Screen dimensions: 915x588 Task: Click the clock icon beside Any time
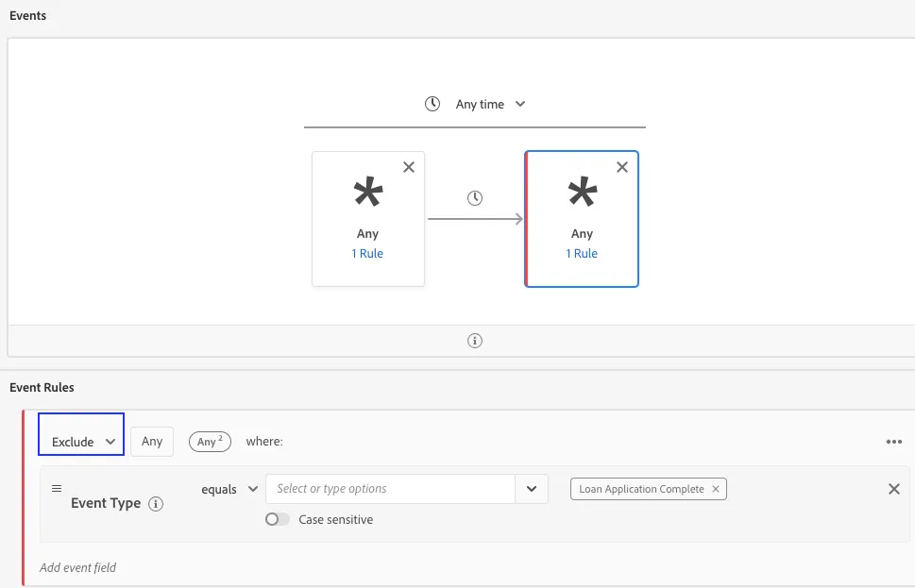(432, 104)
